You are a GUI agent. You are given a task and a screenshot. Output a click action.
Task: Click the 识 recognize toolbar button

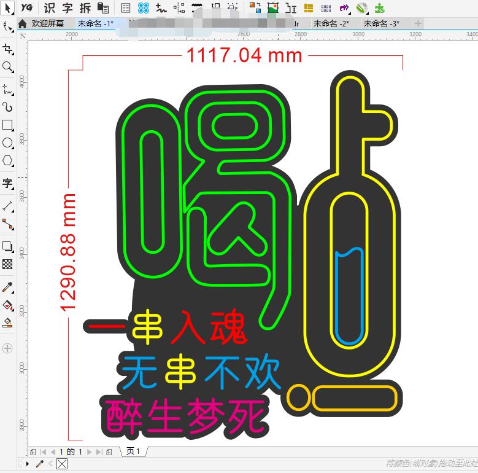pyautogui.click(x=49, y=8)
